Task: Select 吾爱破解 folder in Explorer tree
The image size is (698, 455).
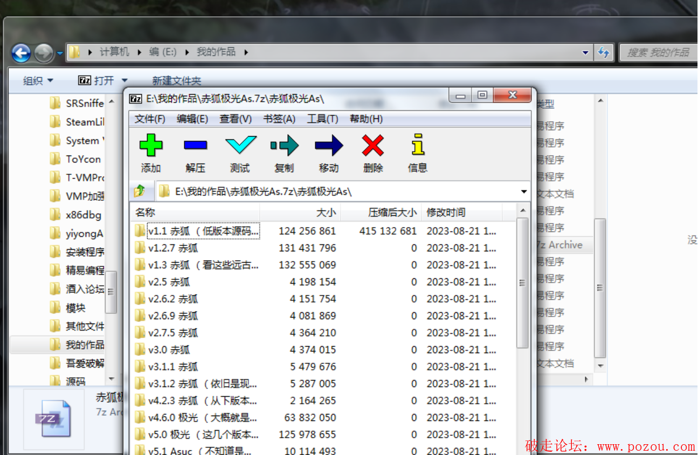Action: (x=77, y=363)
